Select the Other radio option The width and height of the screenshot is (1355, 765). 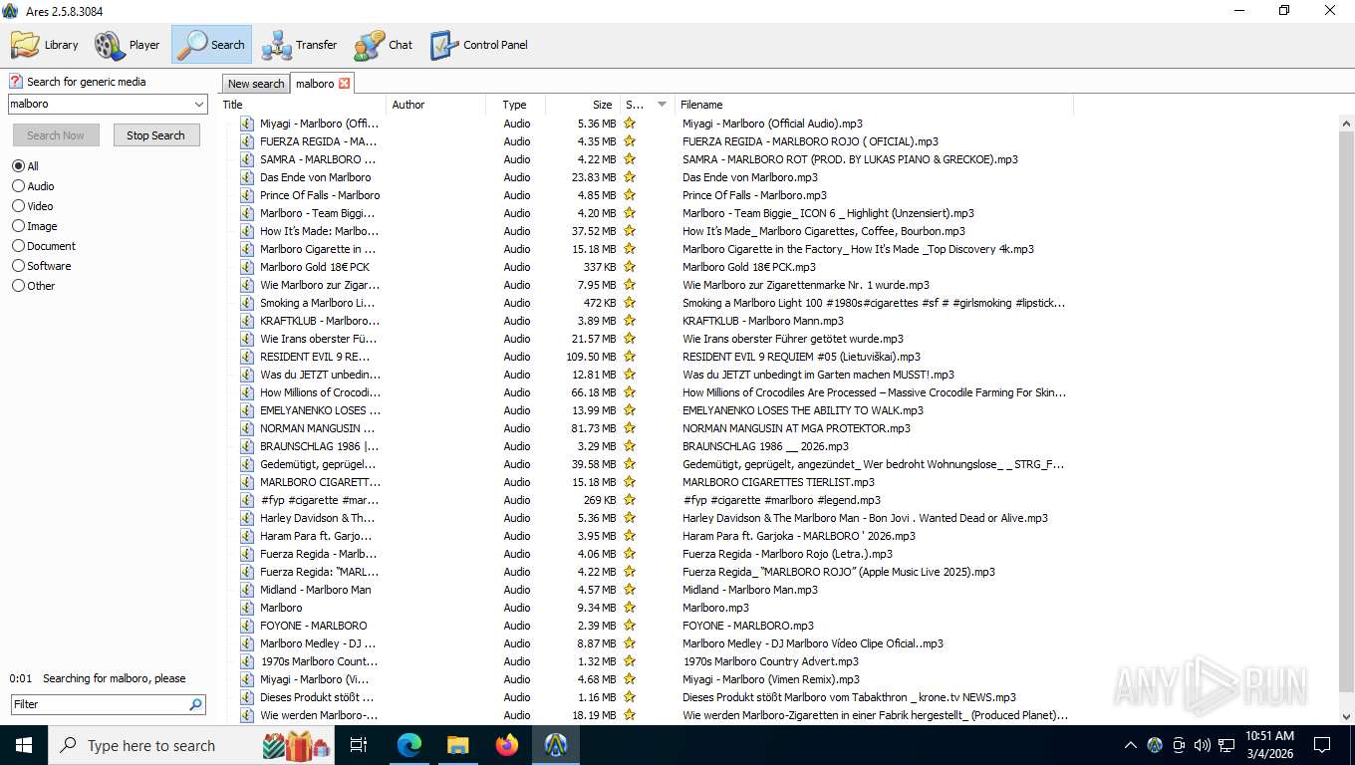34,286
